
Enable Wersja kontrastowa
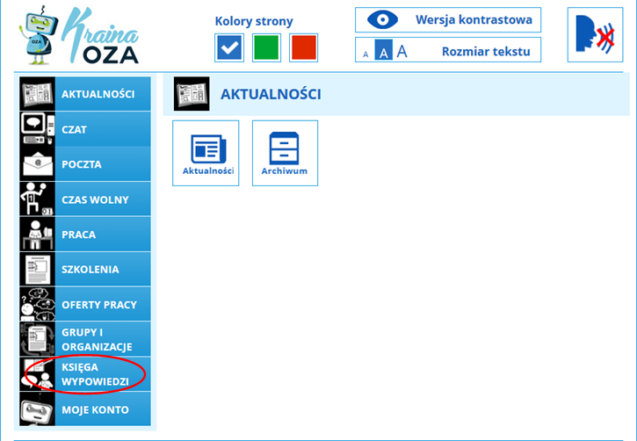[448, 19]
